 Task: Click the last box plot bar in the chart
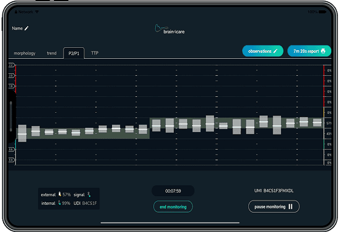click(x=317, y=122)
